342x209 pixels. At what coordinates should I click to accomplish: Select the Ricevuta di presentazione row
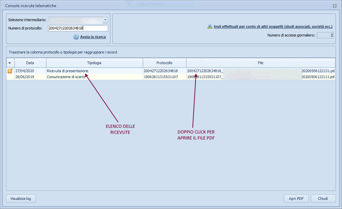(x=171, y=71)
